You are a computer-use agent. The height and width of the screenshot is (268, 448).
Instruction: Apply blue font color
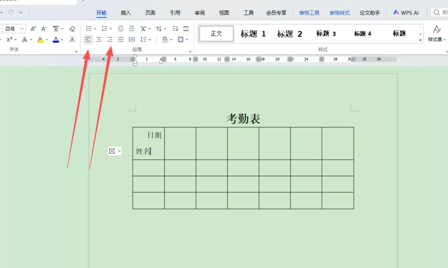coord(56,39)
